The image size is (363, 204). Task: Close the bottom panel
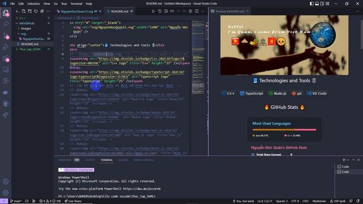tap(358, 160)
